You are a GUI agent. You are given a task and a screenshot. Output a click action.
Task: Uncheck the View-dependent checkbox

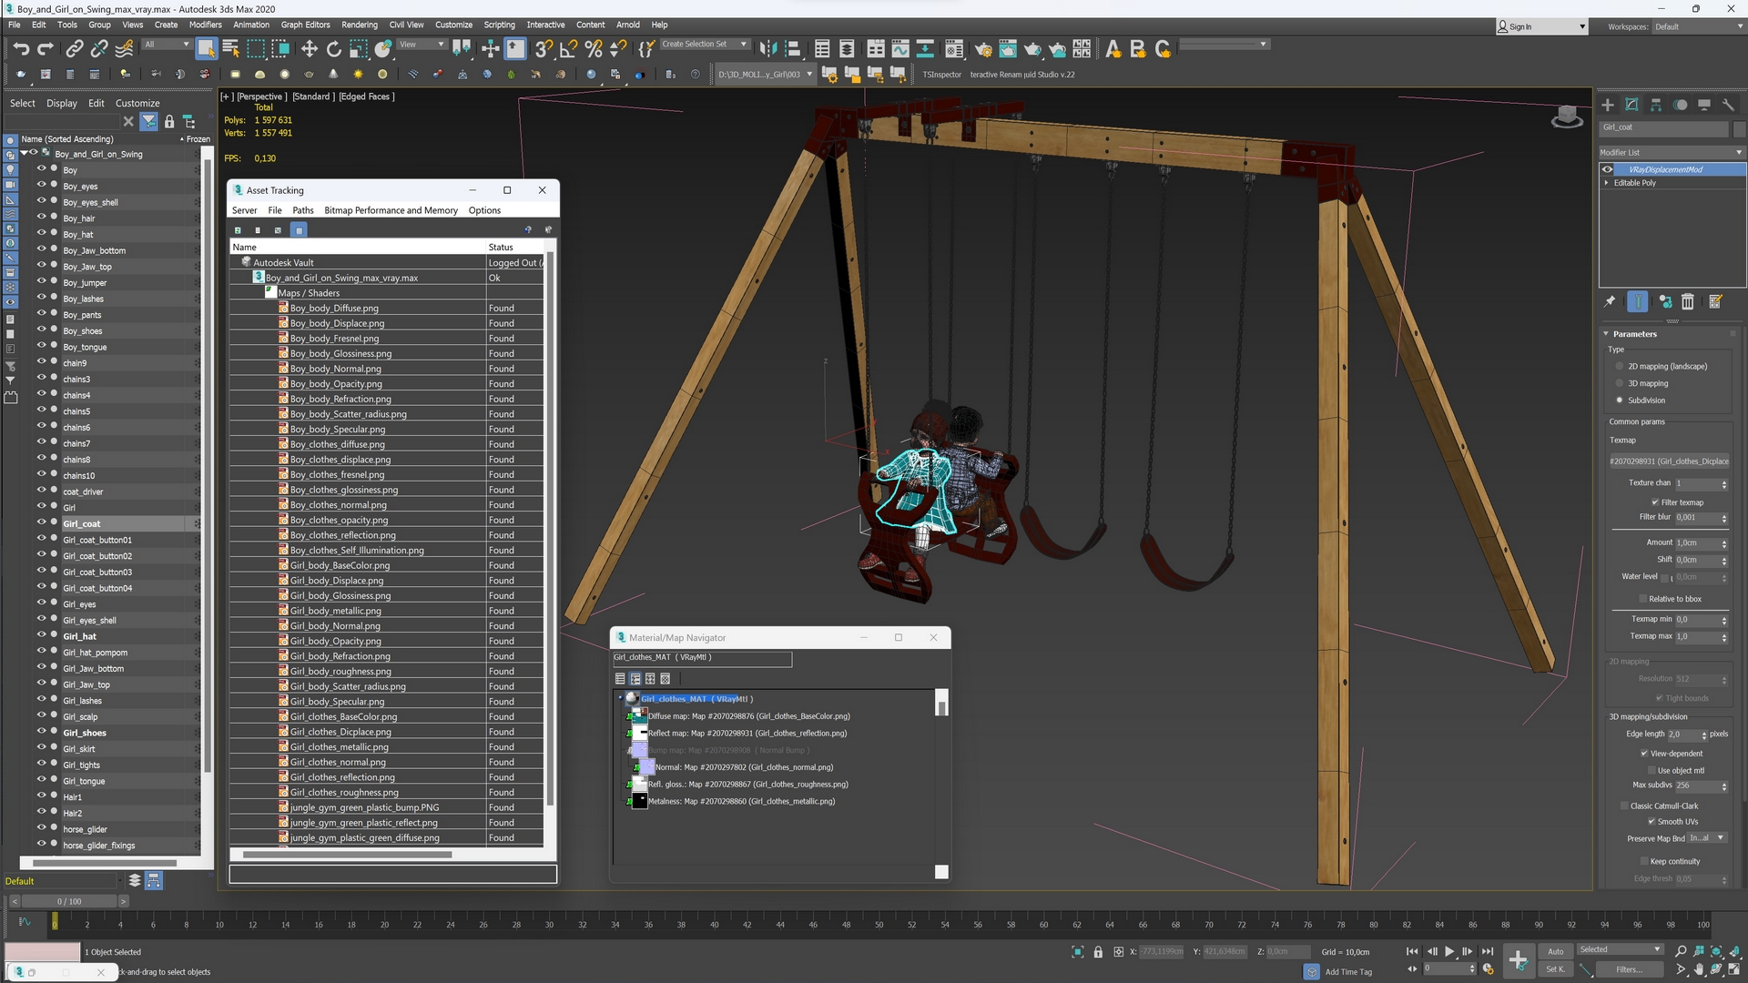[x=1644, y=754]
